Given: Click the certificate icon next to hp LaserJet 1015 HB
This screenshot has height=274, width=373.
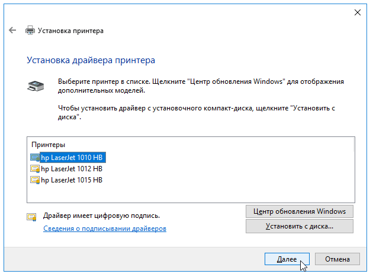Looking at the screenshot, I should (35, 180).
